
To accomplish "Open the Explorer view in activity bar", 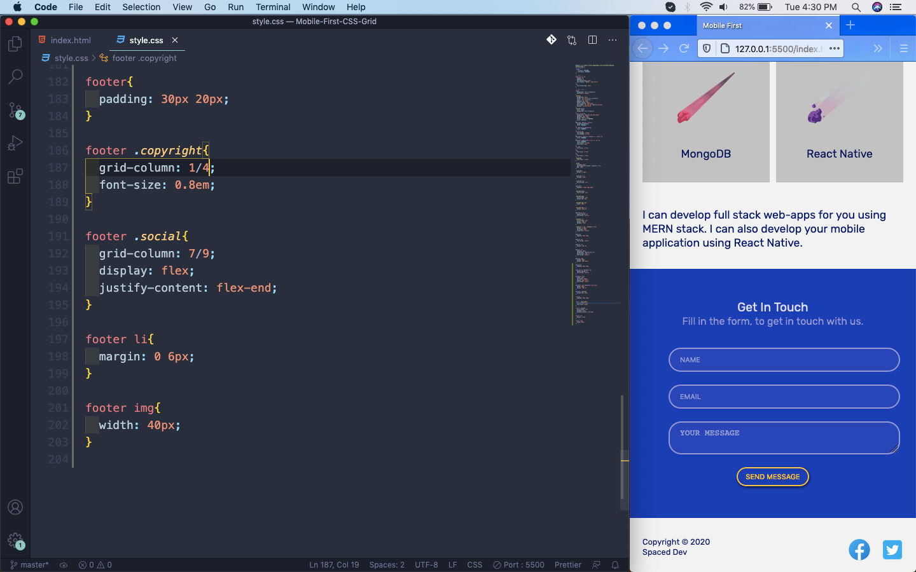I will [x=15, y=44].
